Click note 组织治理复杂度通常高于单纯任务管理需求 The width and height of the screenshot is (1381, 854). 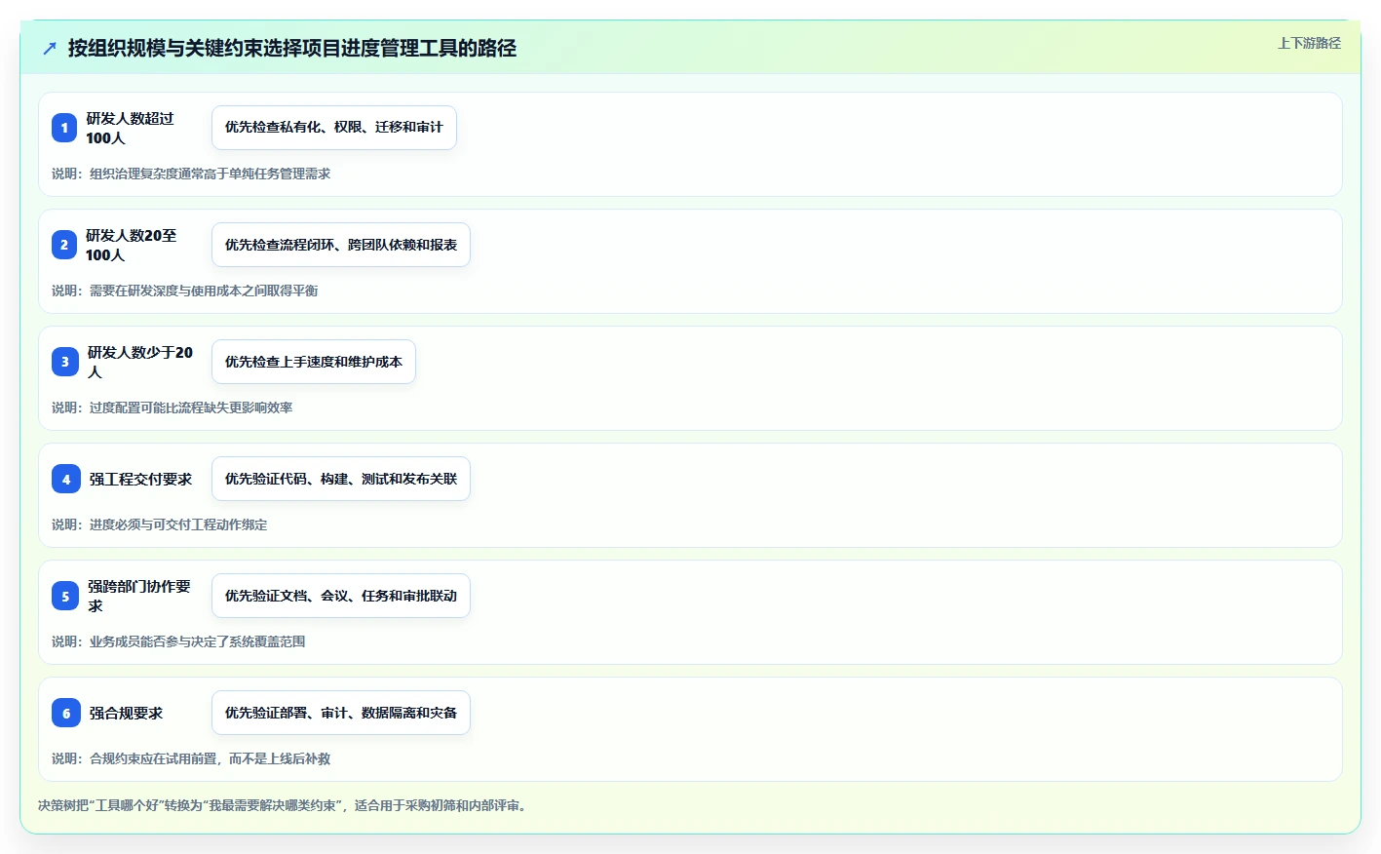click(191, 174)
